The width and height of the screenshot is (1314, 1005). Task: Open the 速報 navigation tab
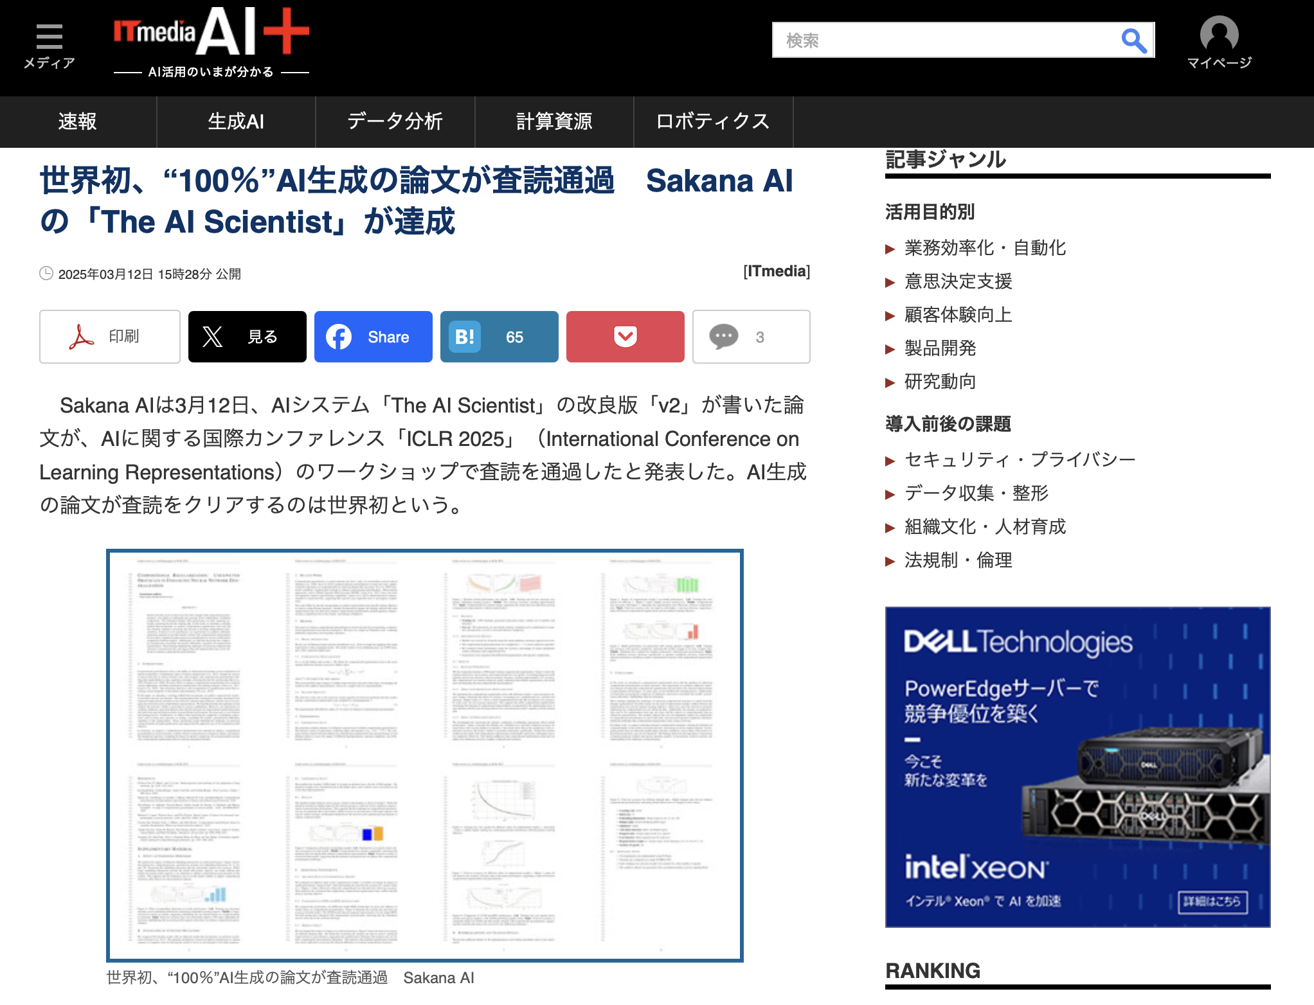click(x=78, y=121)
